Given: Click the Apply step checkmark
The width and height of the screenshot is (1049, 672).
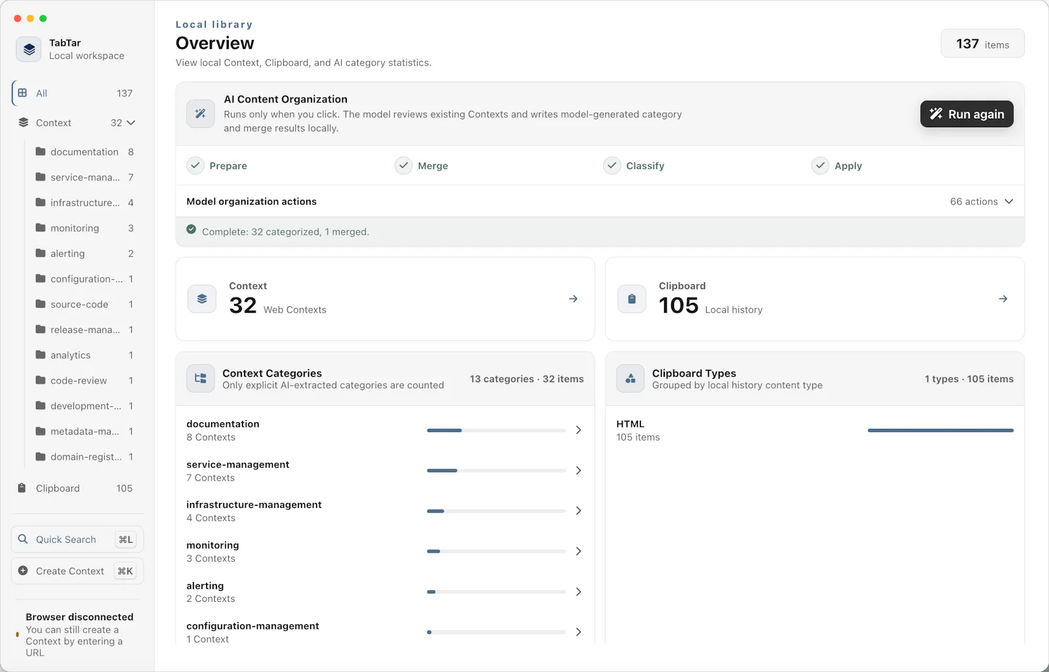Looking at the screenshot, I should pos(820,165).
